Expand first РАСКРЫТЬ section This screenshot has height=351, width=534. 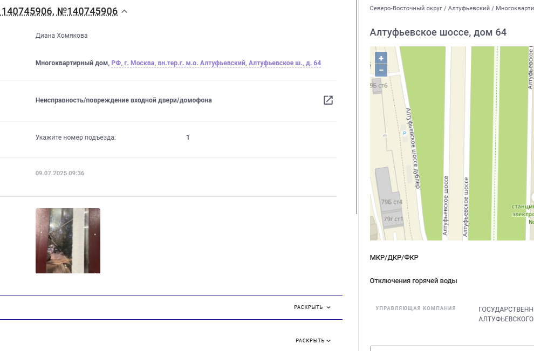[312, 307]
